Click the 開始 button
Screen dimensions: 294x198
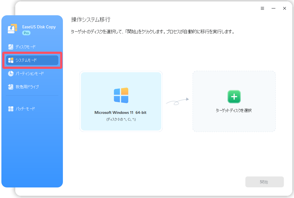(x=264, y=182)
